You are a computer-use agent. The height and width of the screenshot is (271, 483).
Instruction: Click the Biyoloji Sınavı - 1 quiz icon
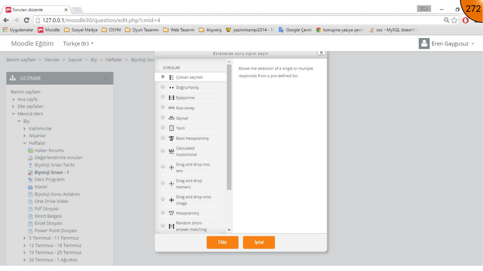[30, 173]
